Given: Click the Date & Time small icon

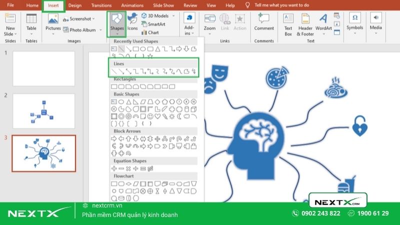Looking at the screenshot, I should coord(336,16).
